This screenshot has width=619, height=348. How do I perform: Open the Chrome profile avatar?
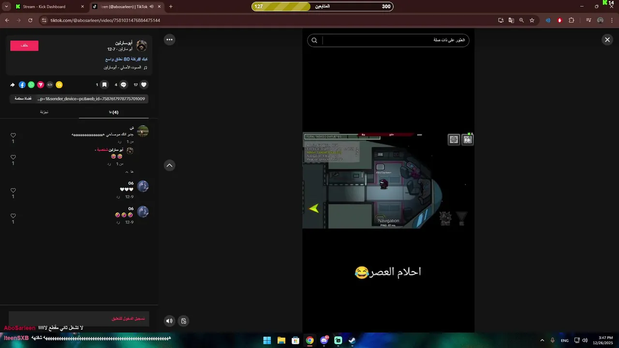click(600, 20)
